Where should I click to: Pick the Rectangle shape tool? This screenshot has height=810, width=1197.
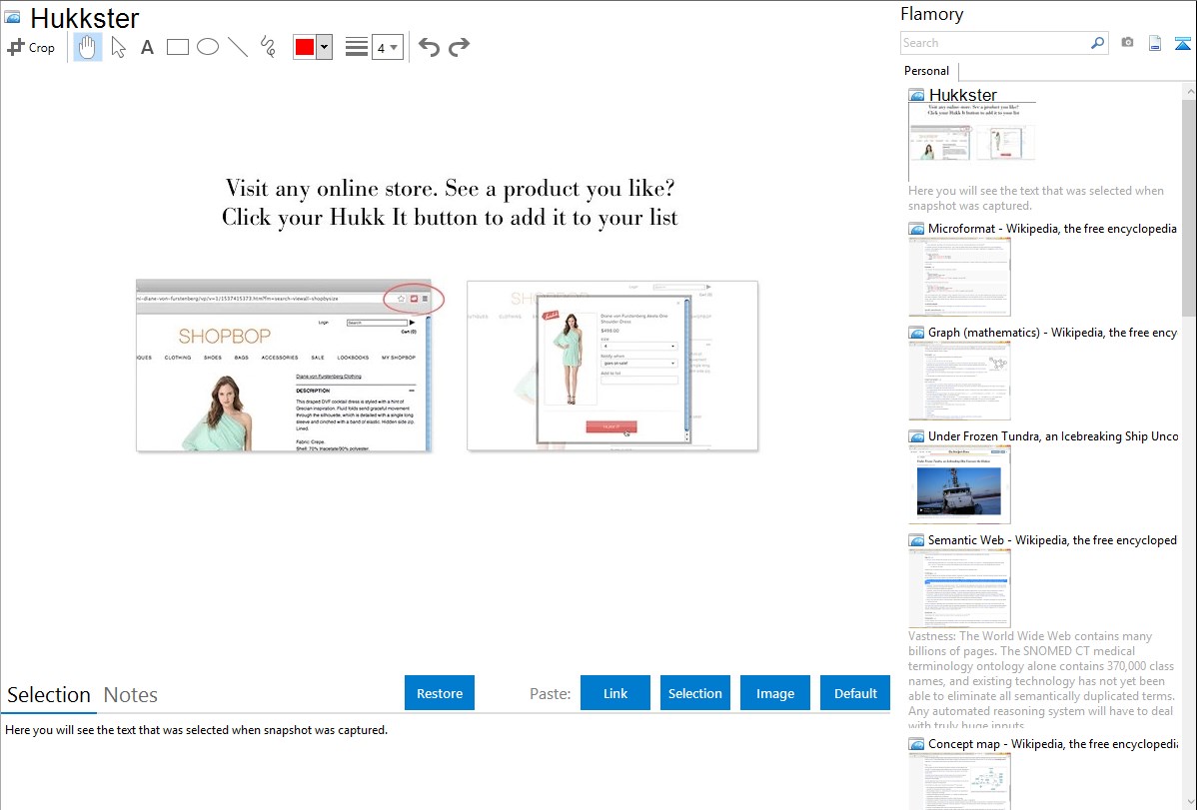(x=177, y=47)
